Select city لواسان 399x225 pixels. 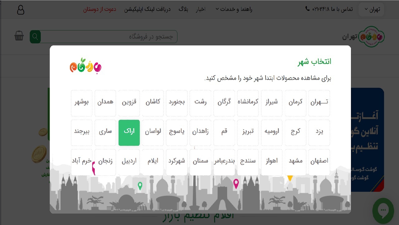pos(153,133)
